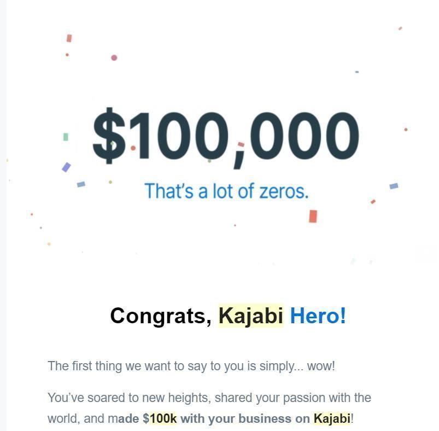Click the "You've soared to new heights" line
The image size is (439, 431).
[209, 398]
